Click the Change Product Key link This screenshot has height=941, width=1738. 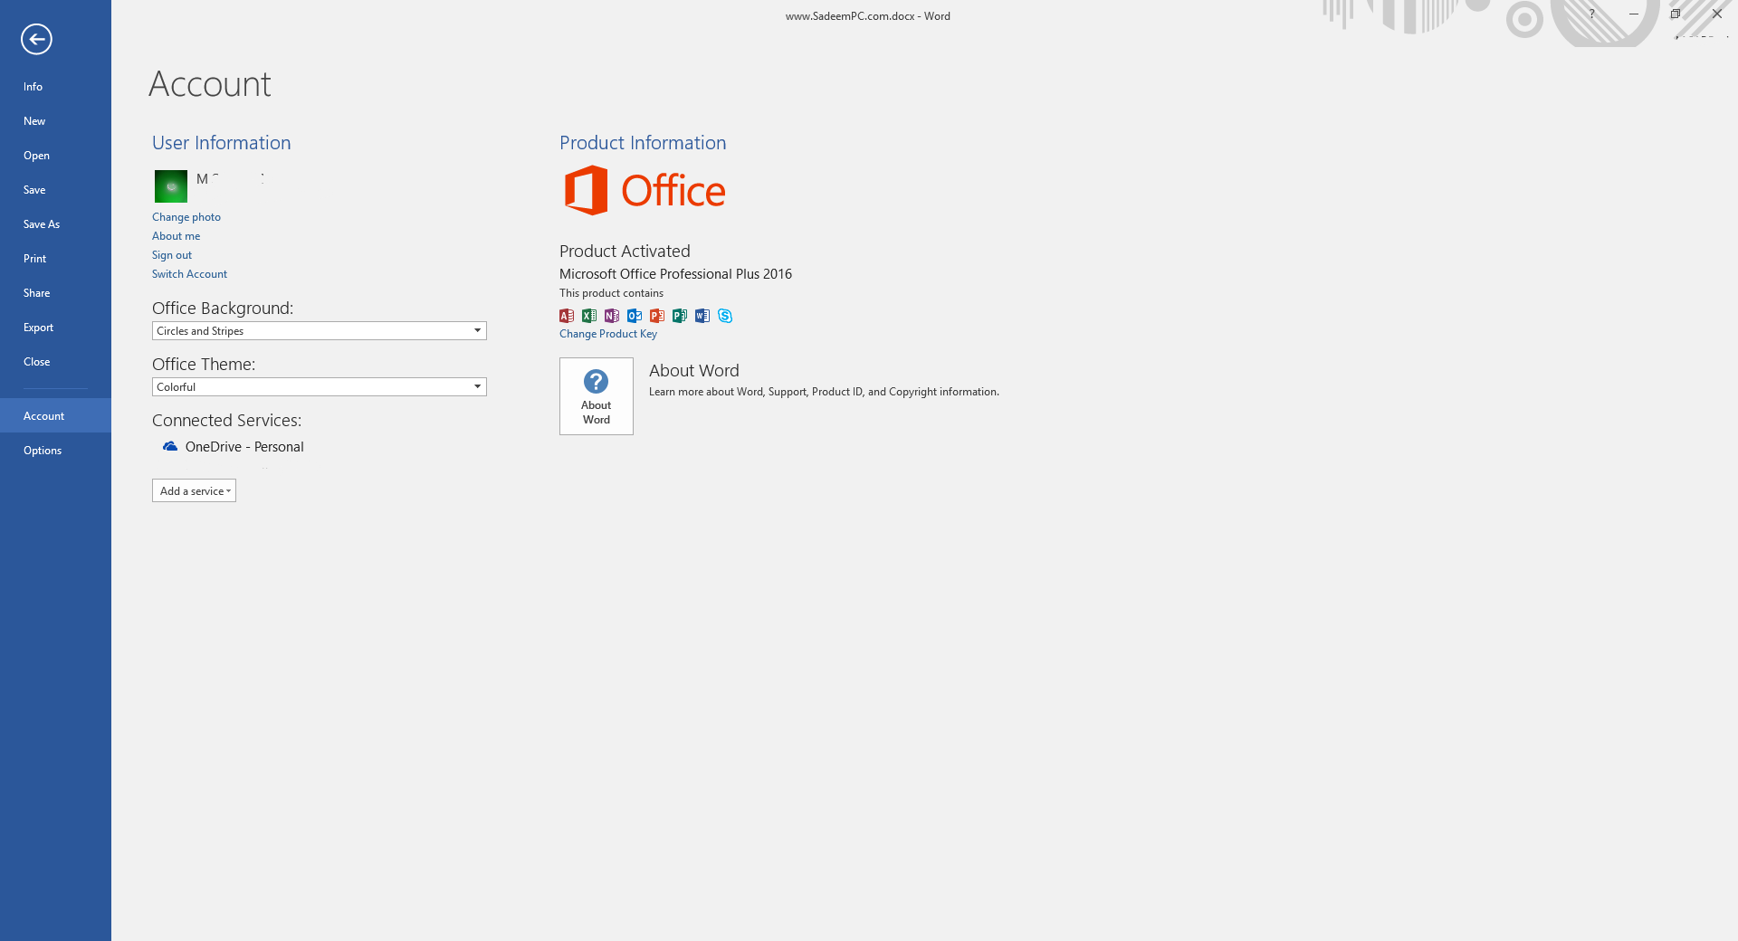(608, 334)
